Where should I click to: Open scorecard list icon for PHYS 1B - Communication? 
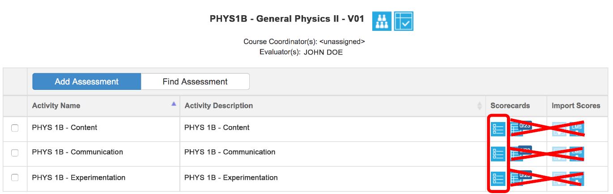click(498, 154)
